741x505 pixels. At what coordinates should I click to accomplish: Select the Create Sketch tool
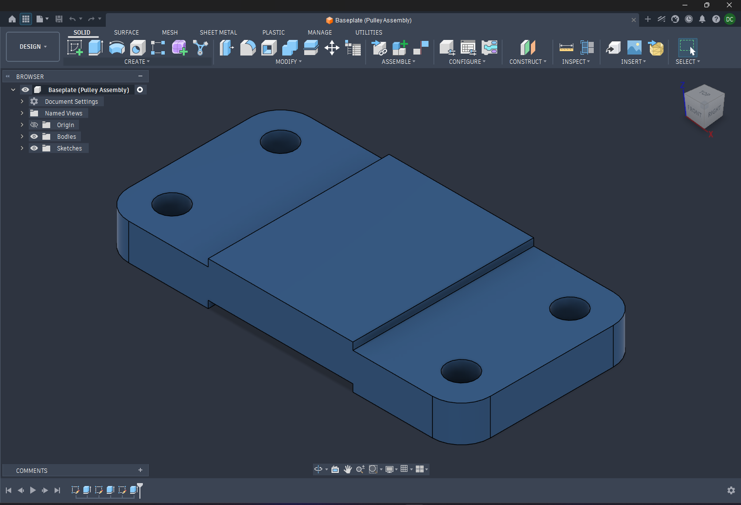coord(75,48)
